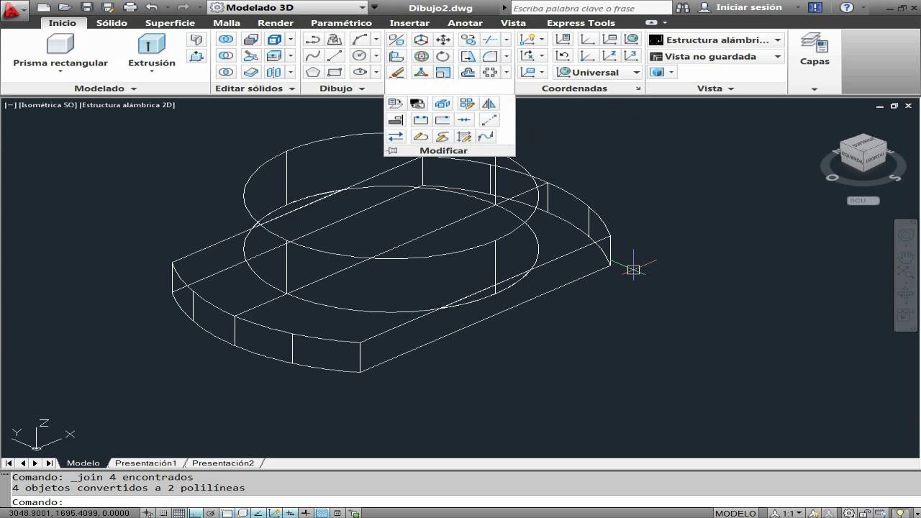The height and width of the screenshot is (518, 921).
Task: Click the Comando command line input
Action: point(460,502)
